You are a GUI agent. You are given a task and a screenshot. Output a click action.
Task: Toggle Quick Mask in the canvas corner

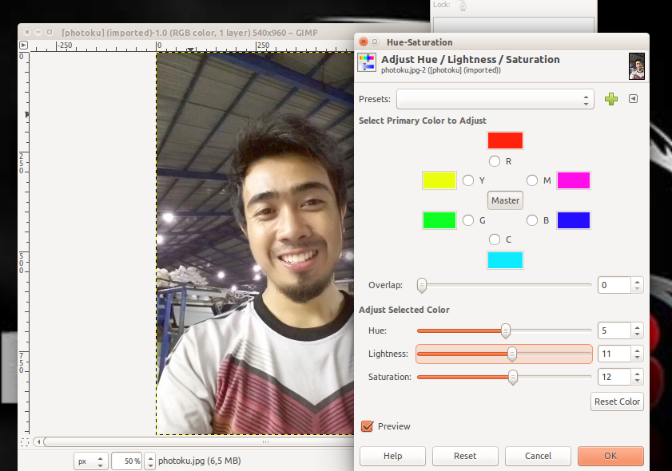pos(24,440)
